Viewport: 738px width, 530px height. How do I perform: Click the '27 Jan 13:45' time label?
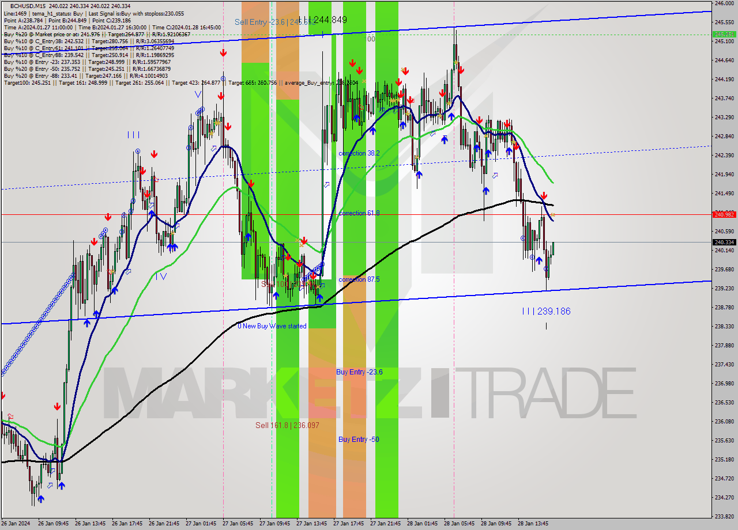(x=312, y=524)
